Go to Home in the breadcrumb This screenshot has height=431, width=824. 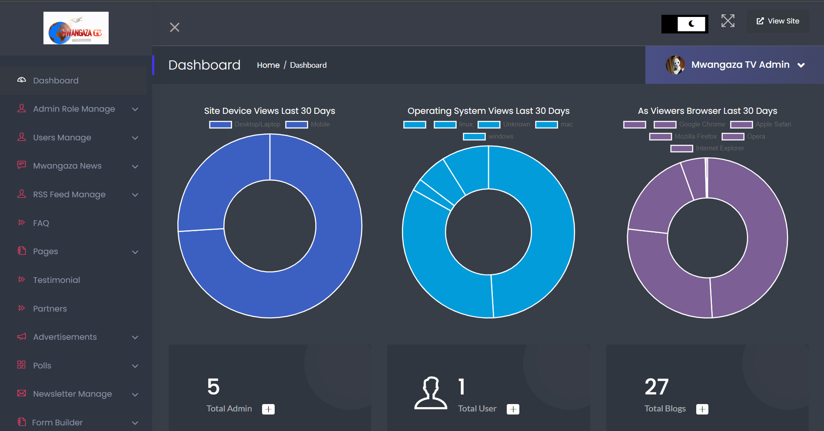268,65
